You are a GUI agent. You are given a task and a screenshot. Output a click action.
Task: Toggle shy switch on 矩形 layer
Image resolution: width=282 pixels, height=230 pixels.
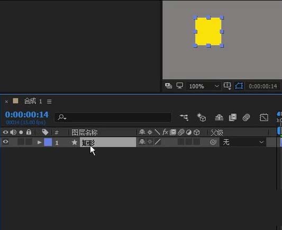tap(142, 141)
